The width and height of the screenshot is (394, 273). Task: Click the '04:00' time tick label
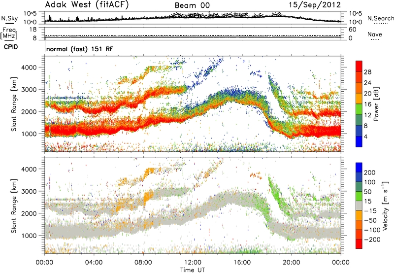point(94,263)
